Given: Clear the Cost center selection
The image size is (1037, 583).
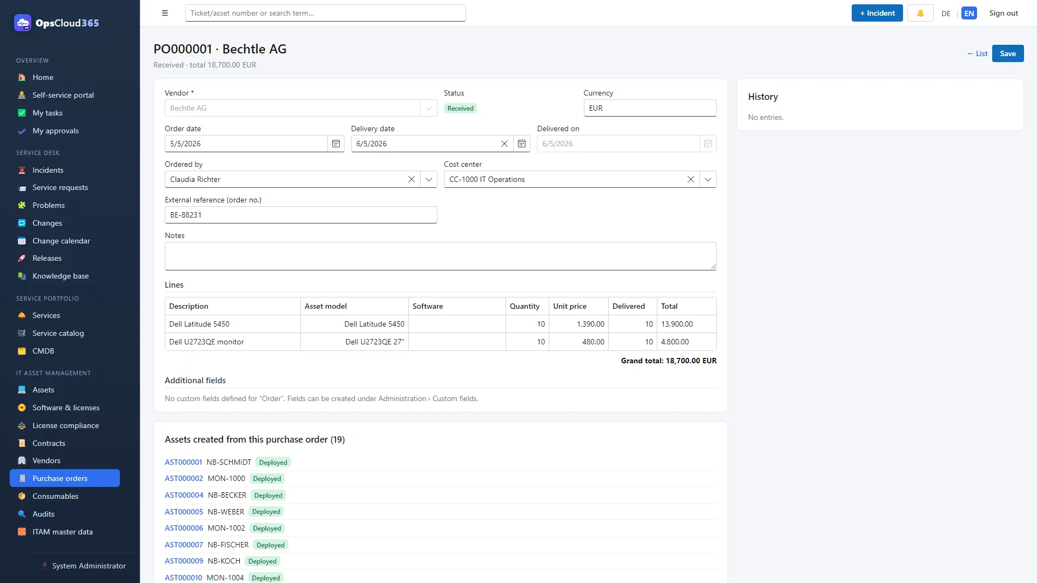Looking at the screenshot, I should point(691,179).
